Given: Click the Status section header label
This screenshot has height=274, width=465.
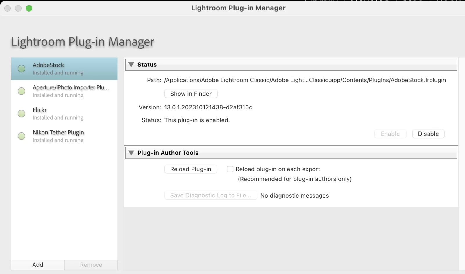Looking at the screenshot, I should tap(147, 65).
